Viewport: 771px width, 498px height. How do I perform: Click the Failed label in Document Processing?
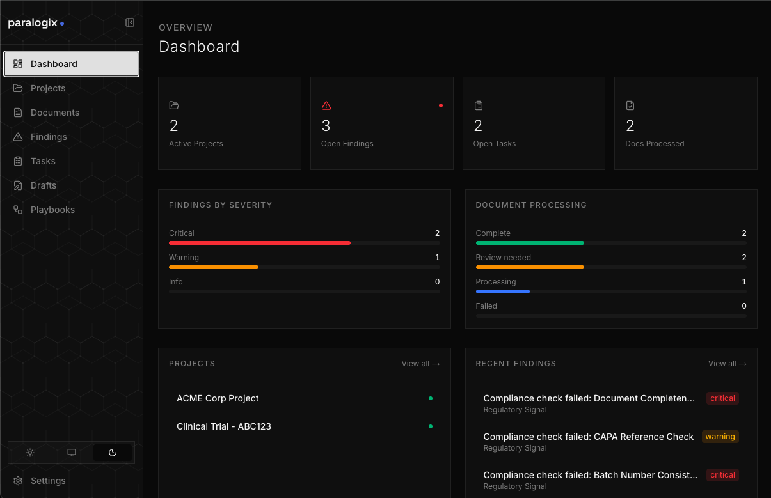click(486, 306)
